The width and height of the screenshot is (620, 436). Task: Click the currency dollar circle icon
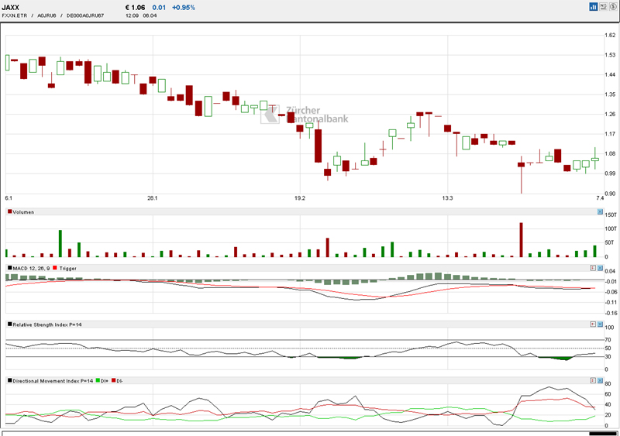(x=612, y=7)
